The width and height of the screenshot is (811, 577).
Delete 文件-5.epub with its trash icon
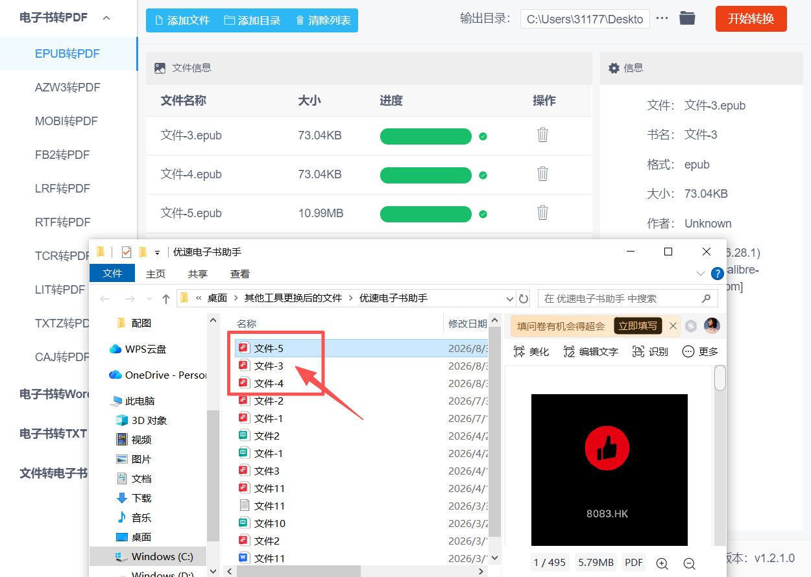(542, 213)
